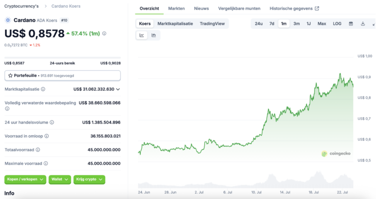The height and width of the screenshot is (199, 376).
Task: Open Marktkapitalisatie info tooltip icon
Action: tap(43, 89)
